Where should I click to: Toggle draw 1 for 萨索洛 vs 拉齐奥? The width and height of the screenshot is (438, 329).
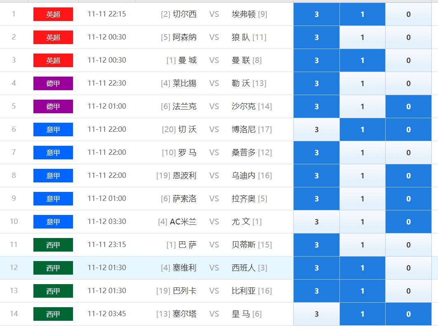pos(362,199)
